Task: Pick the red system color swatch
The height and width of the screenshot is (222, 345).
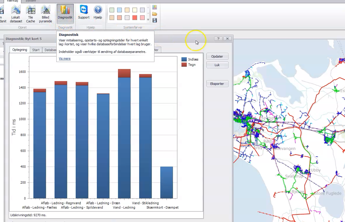Action: (134, 18)
